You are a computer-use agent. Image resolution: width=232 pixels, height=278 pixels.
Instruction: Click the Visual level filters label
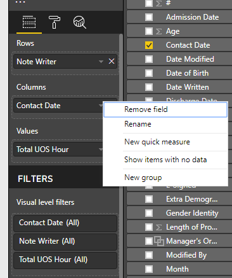(x=45, y=202)
